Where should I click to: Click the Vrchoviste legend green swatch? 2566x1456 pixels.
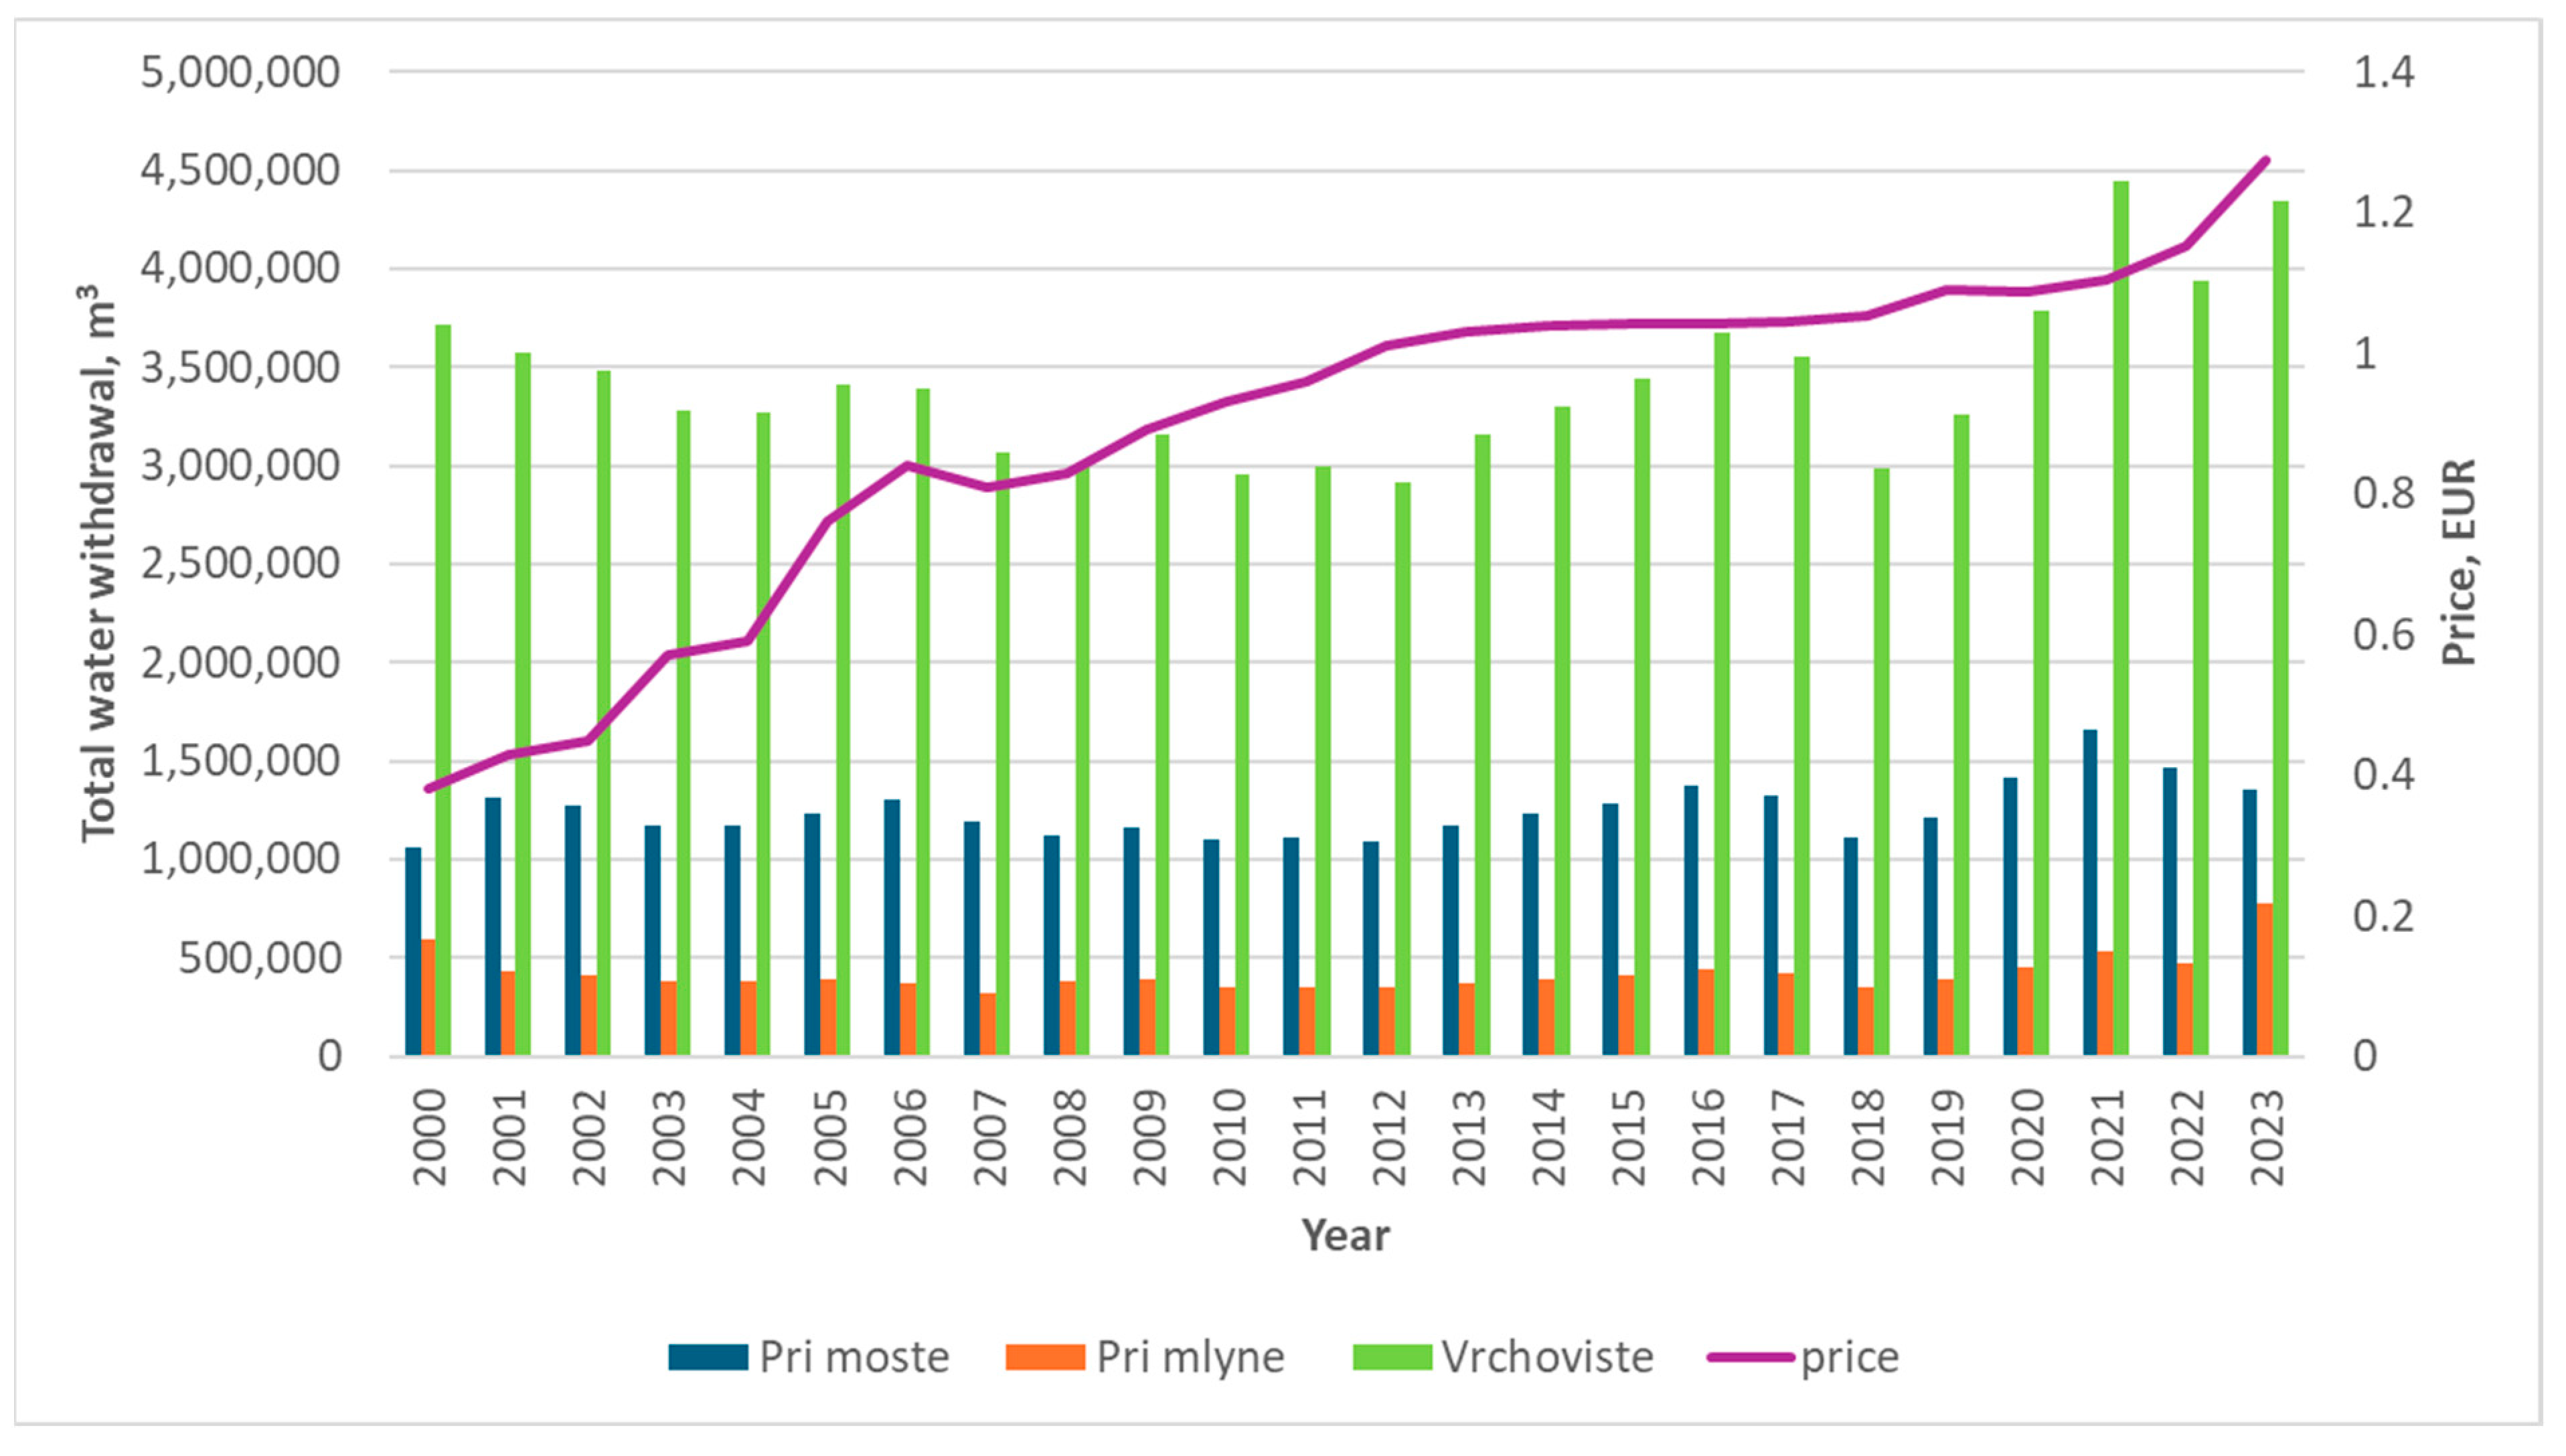click(x=1392, y=1357)
